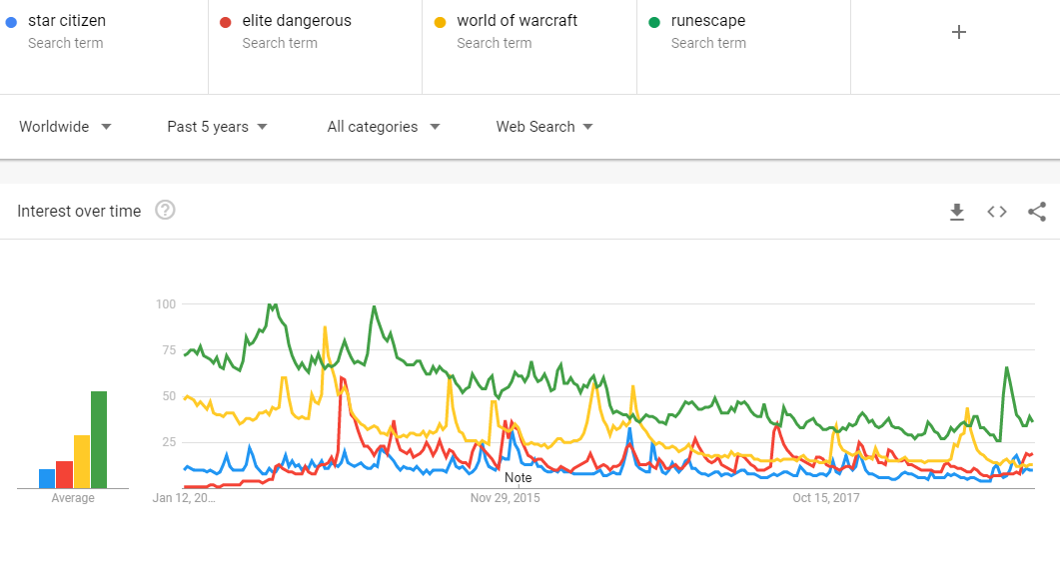Add a comparison term with plus icon
The image size is (1060, 569).
pos(959,32)
